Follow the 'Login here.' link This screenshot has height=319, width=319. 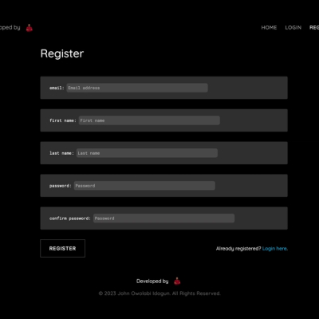275,249
